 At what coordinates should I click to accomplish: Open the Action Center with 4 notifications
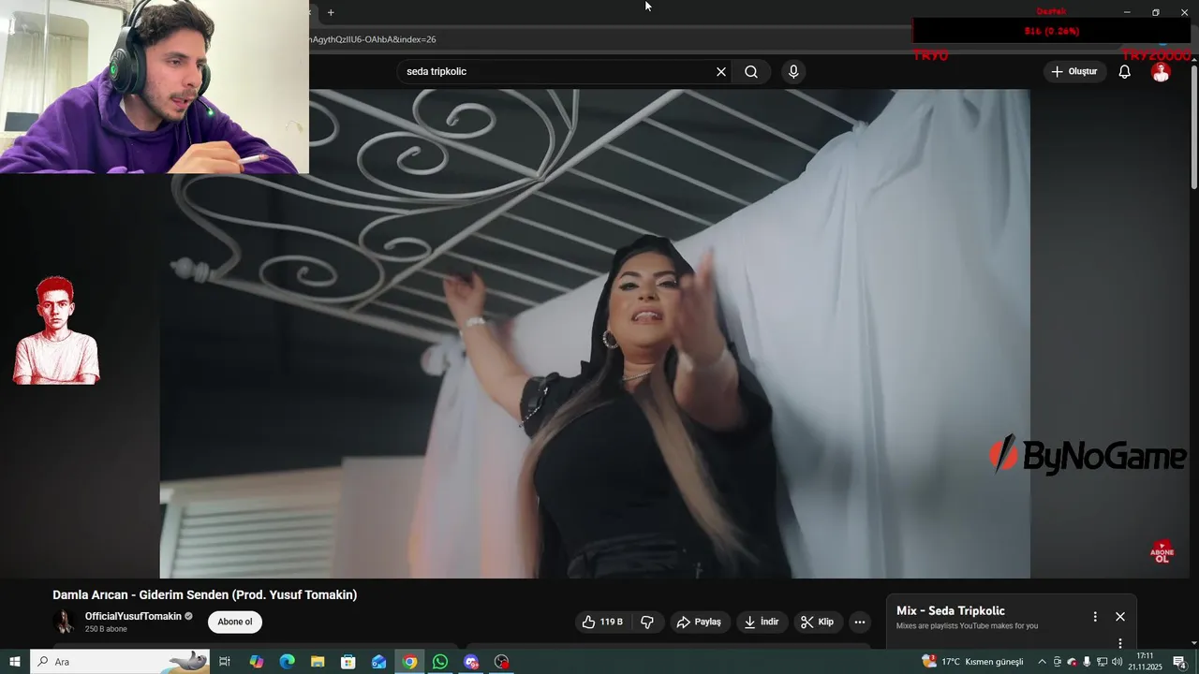click(x=1180, y=662)
